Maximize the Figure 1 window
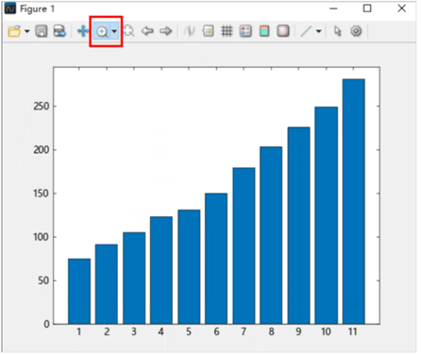The height and width of the screenshot is (355, 421). [367, 8]
